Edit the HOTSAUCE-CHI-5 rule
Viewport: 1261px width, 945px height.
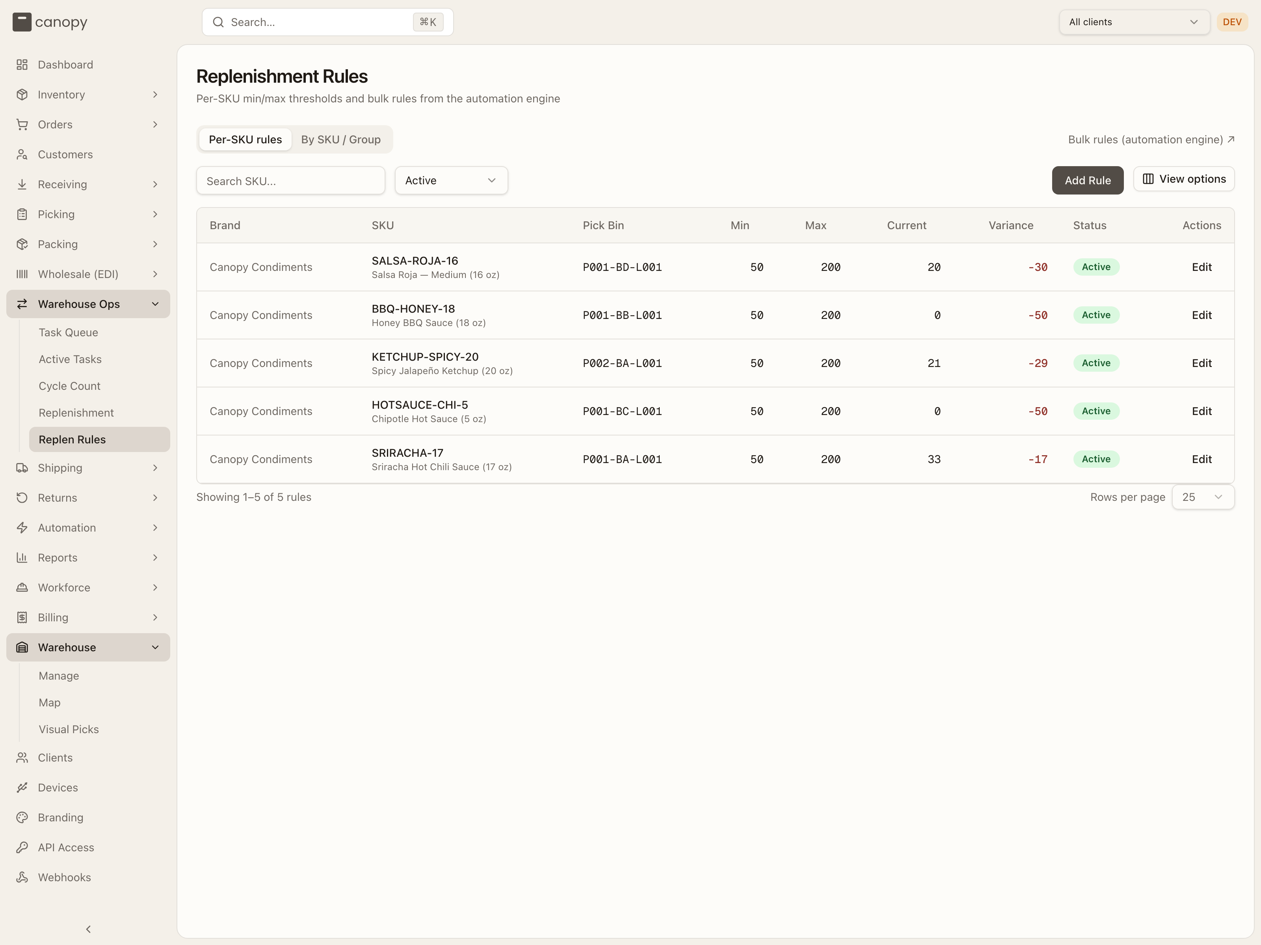point(1202,411)
